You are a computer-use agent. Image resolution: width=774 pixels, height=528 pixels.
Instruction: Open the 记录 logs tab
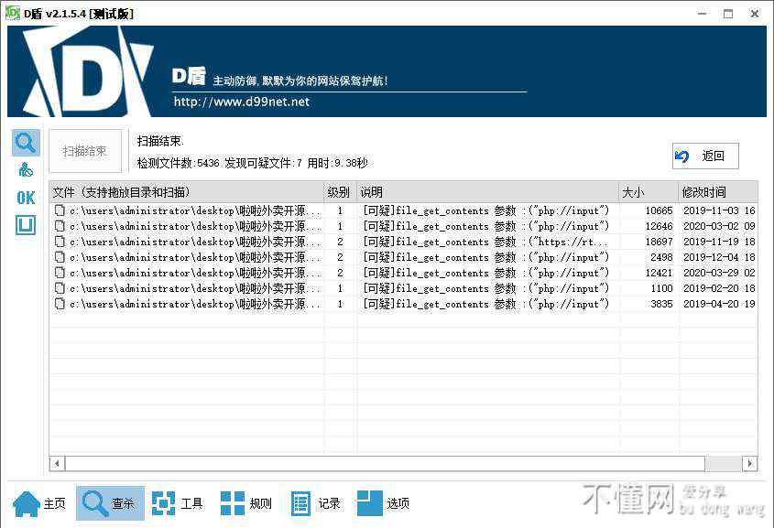(x=315, y=503)
